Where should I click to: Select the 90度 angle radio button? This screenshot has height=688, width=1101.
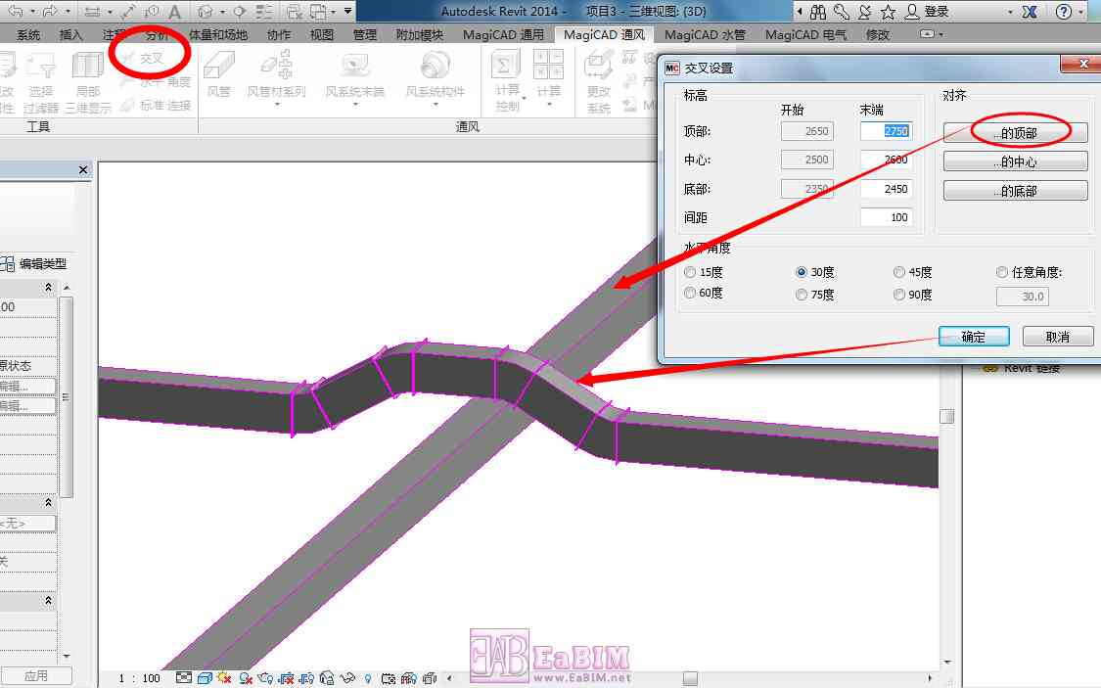tap(898, 295)
